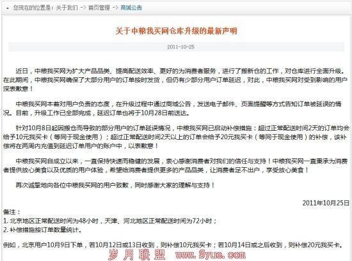Click the example line starting with 例如
352x261 pixels.
[173, 244]
